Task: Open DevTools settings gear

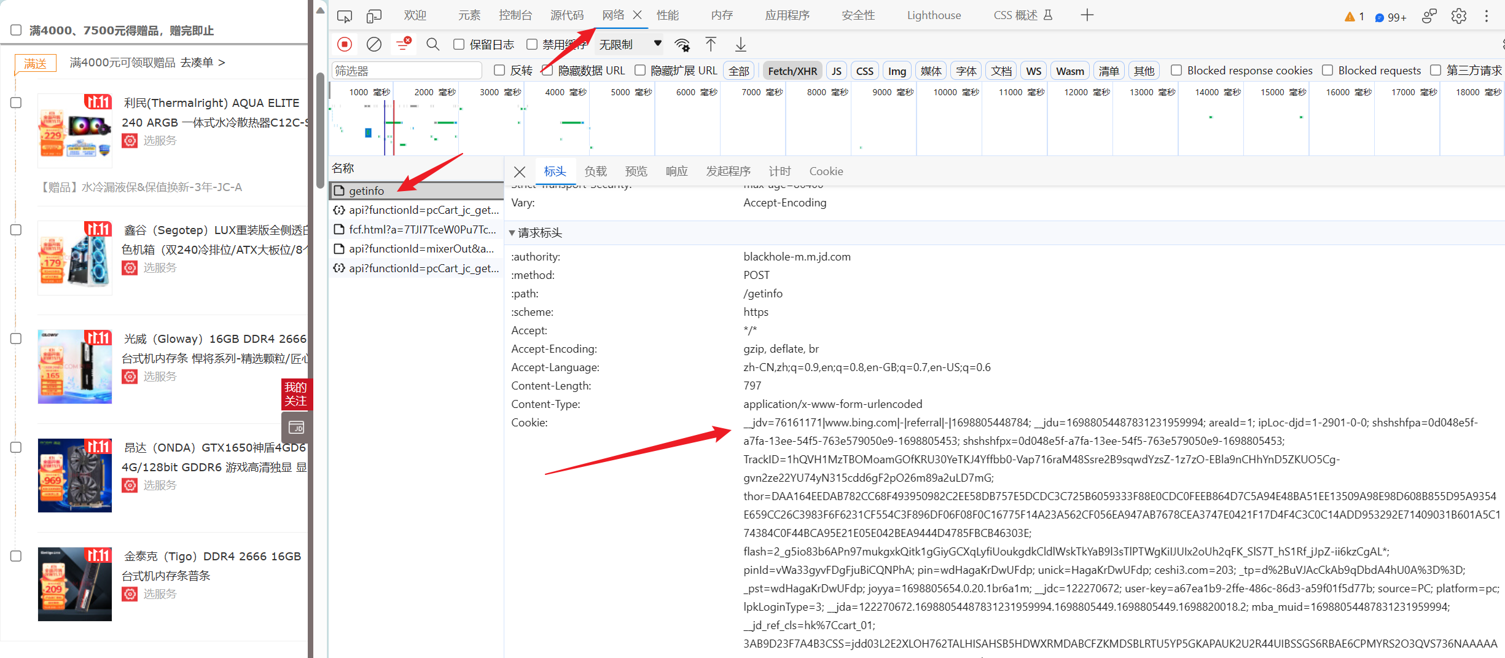Action: (x=1458, y=16)
